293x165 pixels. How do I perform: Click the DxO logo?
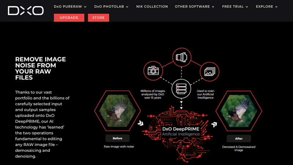[x=26, y=11]
